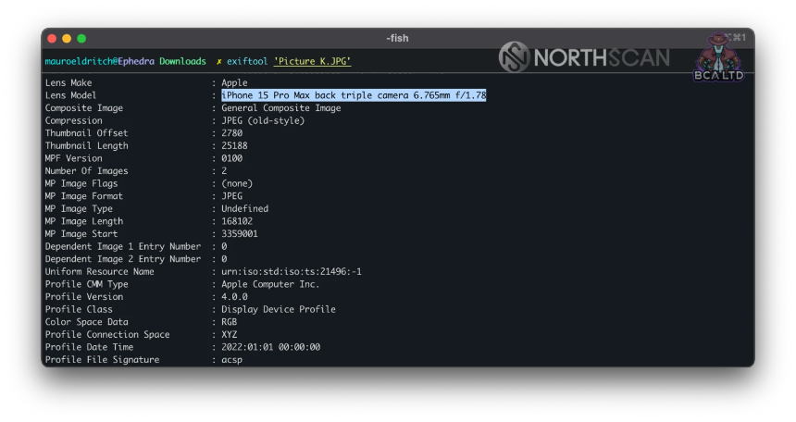Click the -fish window title
The width and height of the screenshot is (796, 422).
coord(397,38)
